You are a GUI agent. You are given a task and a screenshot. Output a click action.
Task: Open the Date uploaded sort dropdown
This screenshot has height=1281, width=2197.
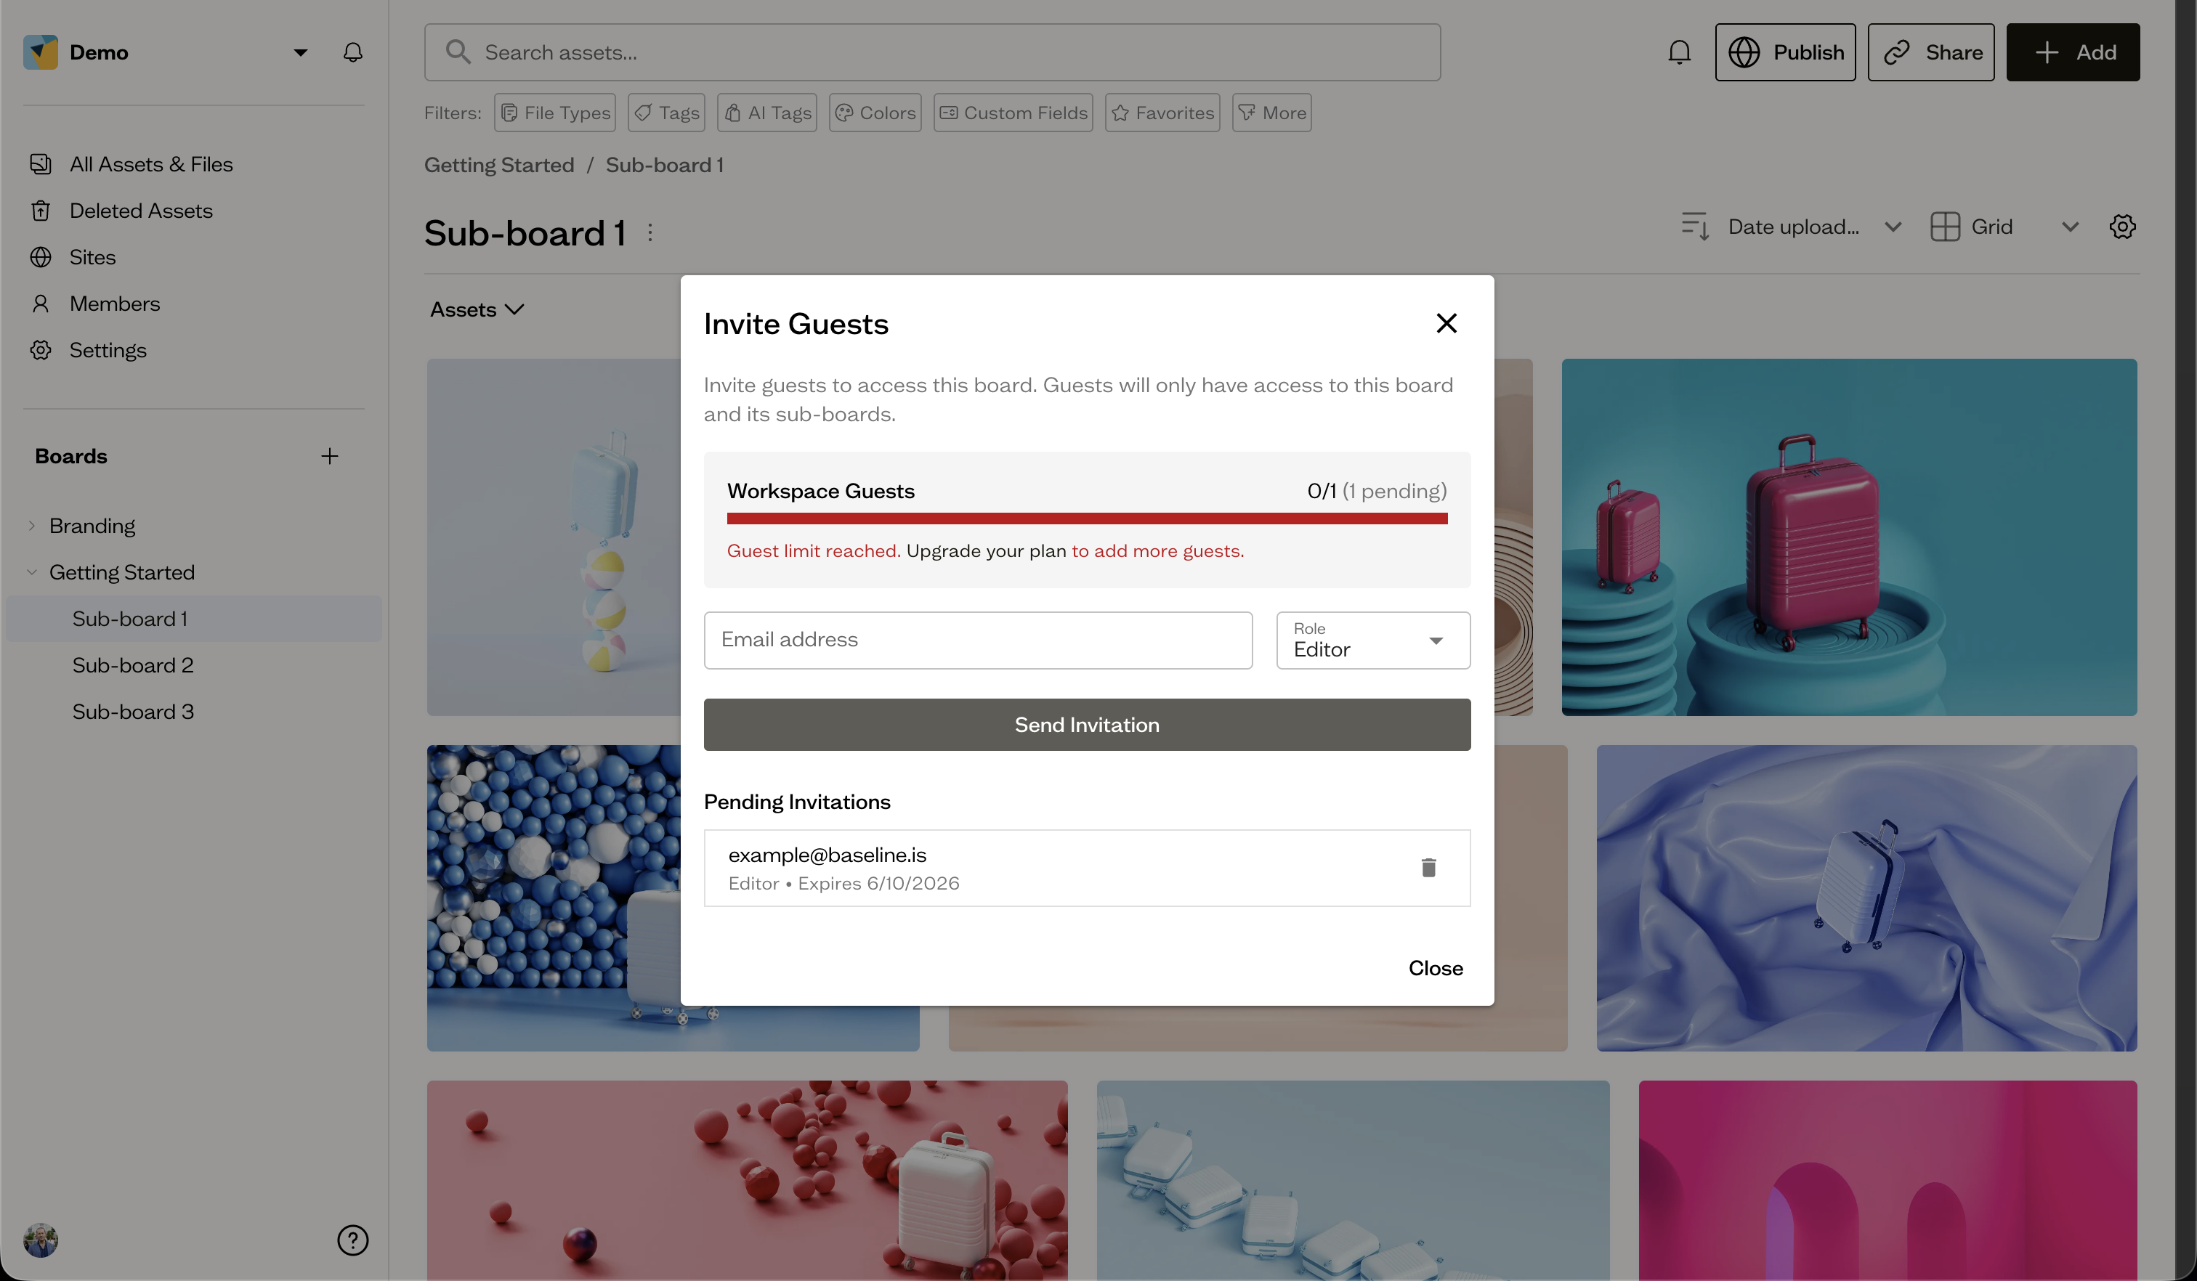coord(1813,227)
